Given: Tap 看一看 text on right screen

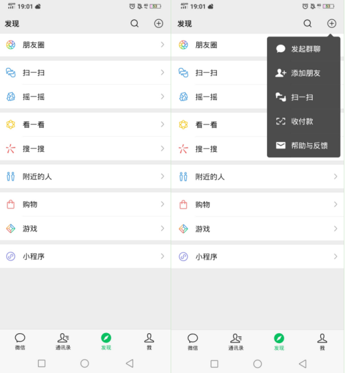Looking at the screenshot, I should point(206,125).
